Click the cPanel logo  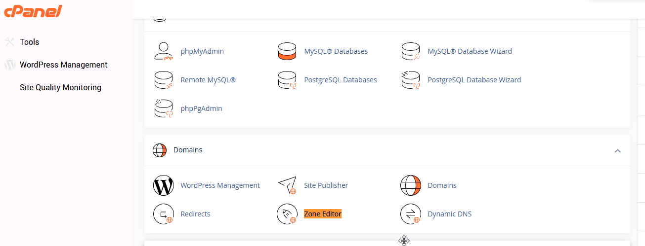[x=33, y=11]
